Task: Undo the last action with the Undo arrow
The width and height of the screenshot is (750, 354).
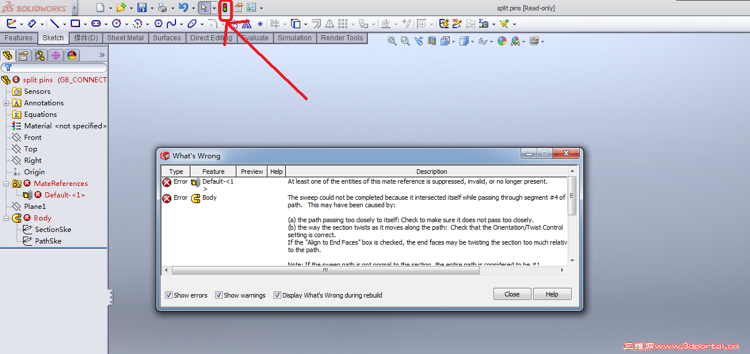Action: click(183, 8)
